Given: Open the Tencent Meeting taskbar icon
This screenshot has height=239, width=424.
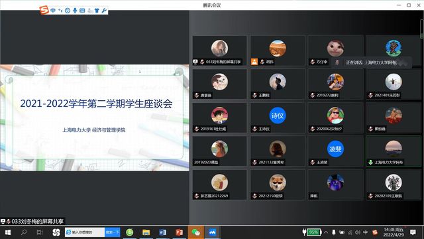Looking at the screenshot, I should coord(212,232).
